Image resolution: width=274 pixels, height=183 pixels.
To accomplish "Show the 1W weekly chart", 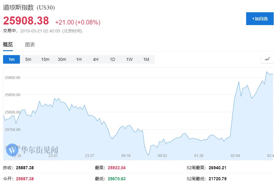I will pos(129,59).
